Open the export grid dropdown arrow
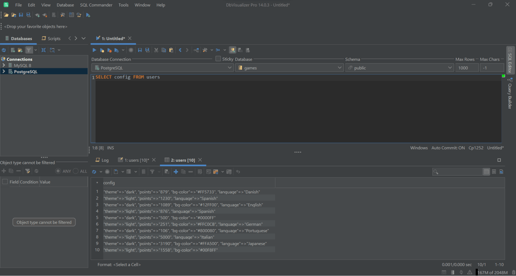The width and height of the screenshot is (516, 276). (x=123, y=172)
